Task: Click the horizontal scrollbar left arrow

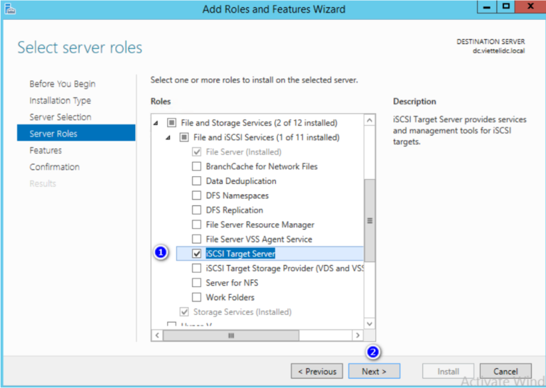Action: pyautogui.click(x=157, y=335)
